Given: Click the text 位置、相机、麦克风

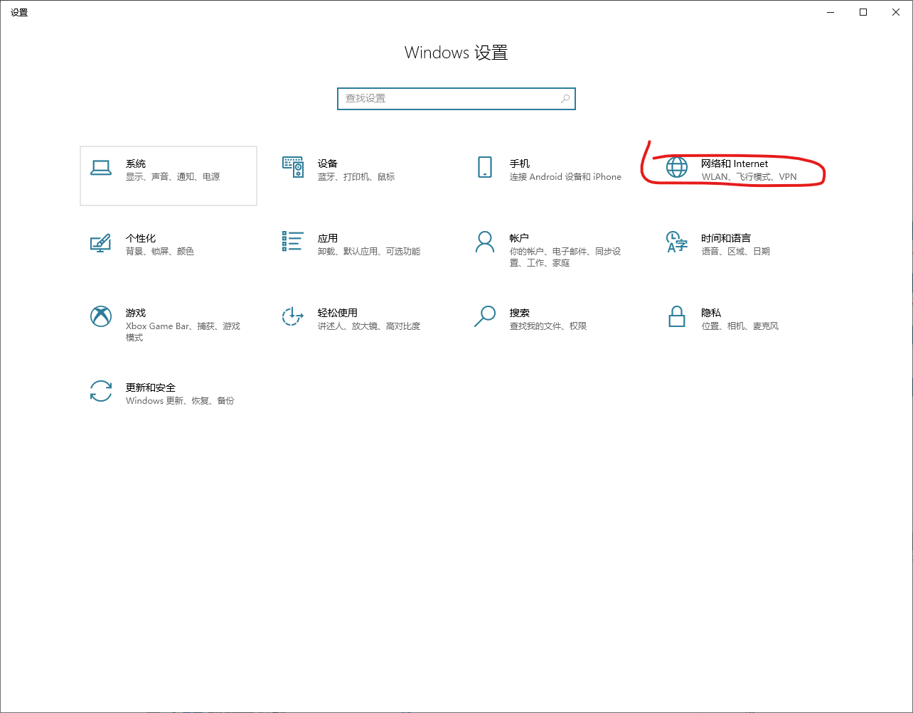Looking at the screenshot, I should [x=740, y=326].
